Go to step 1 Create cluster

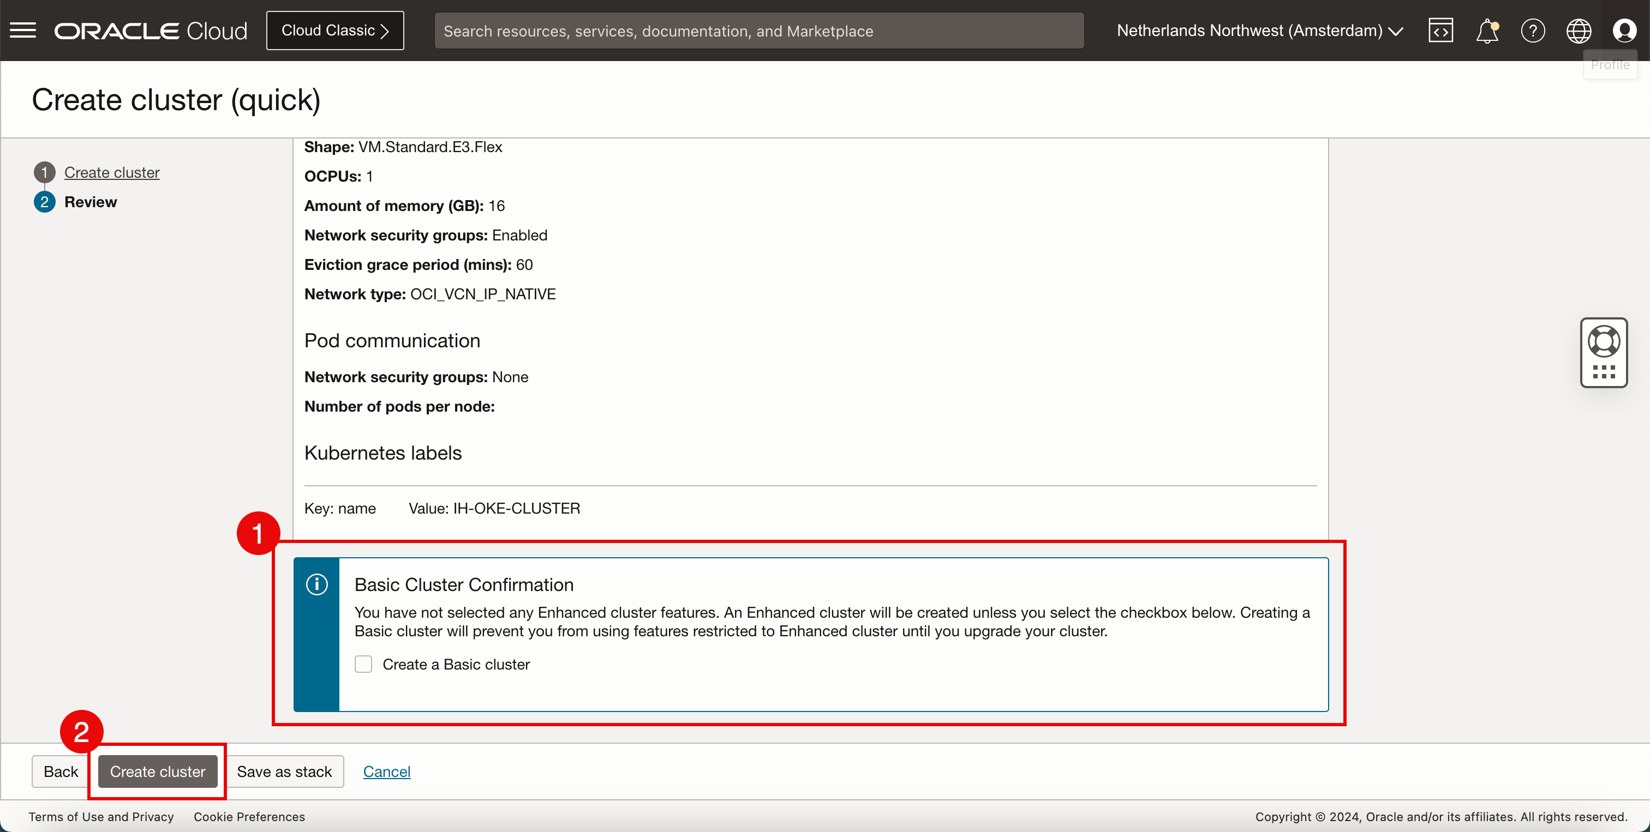111,172
